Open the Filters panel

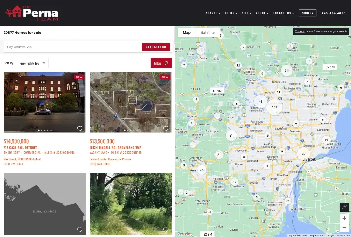tap(161, 63)
